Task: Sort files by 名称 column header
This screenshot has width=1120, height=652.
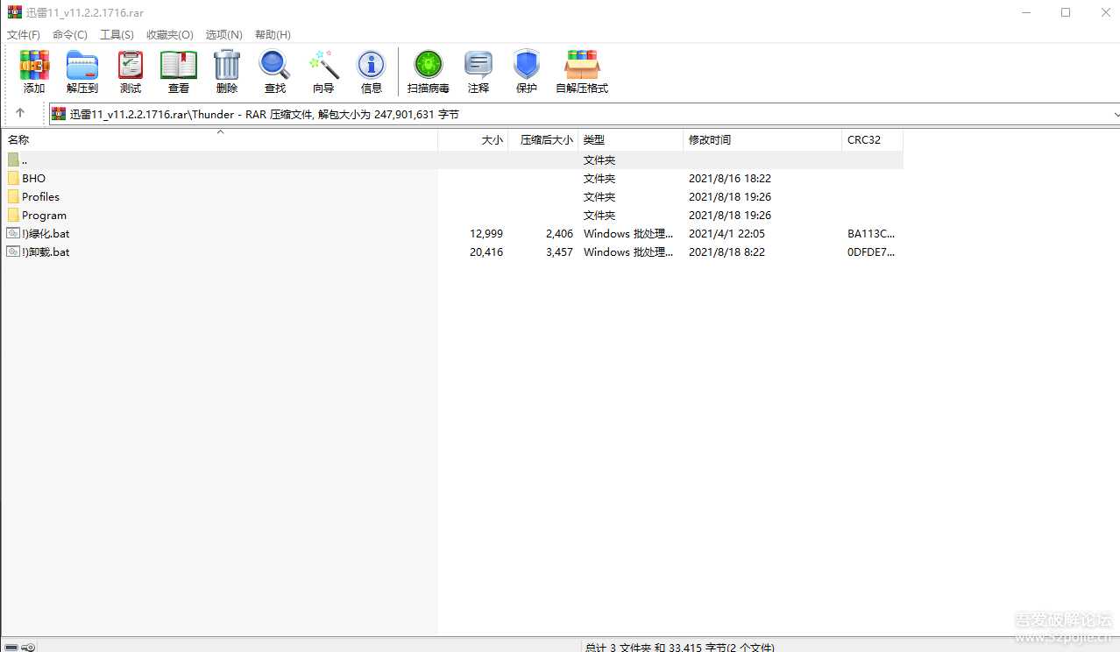Action: 18,140
